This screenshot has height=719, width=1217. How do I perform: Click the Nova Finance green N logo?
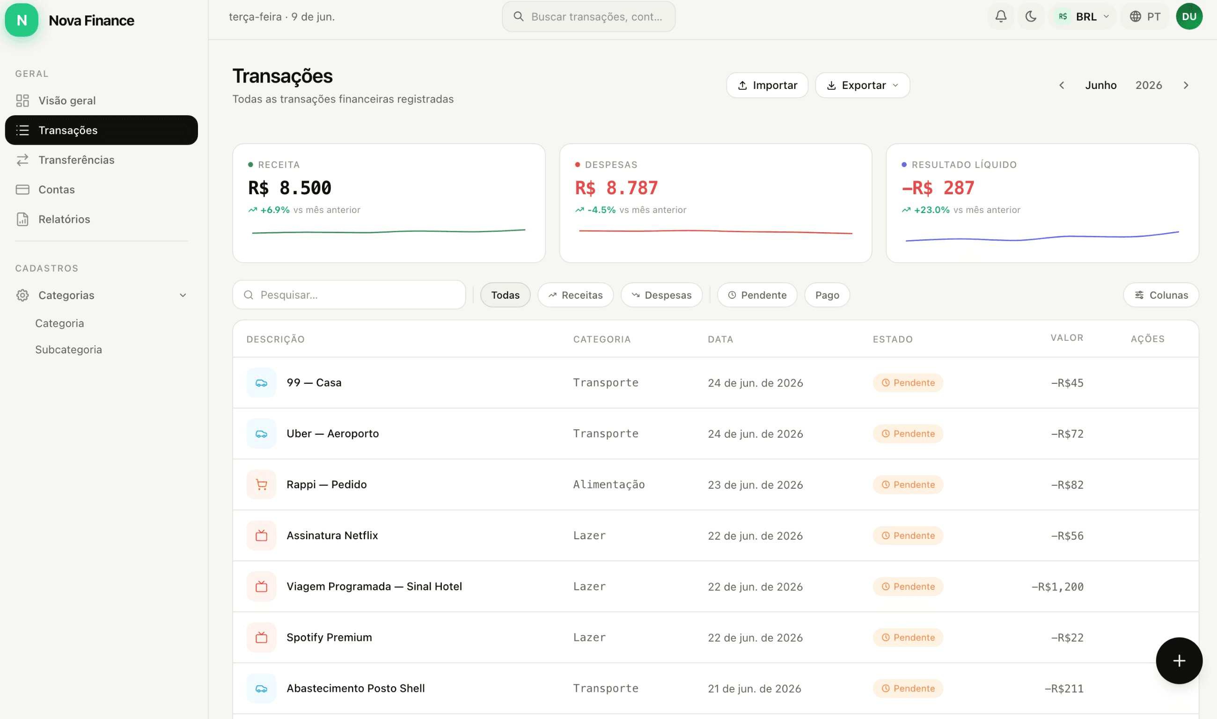pos(22,20)
